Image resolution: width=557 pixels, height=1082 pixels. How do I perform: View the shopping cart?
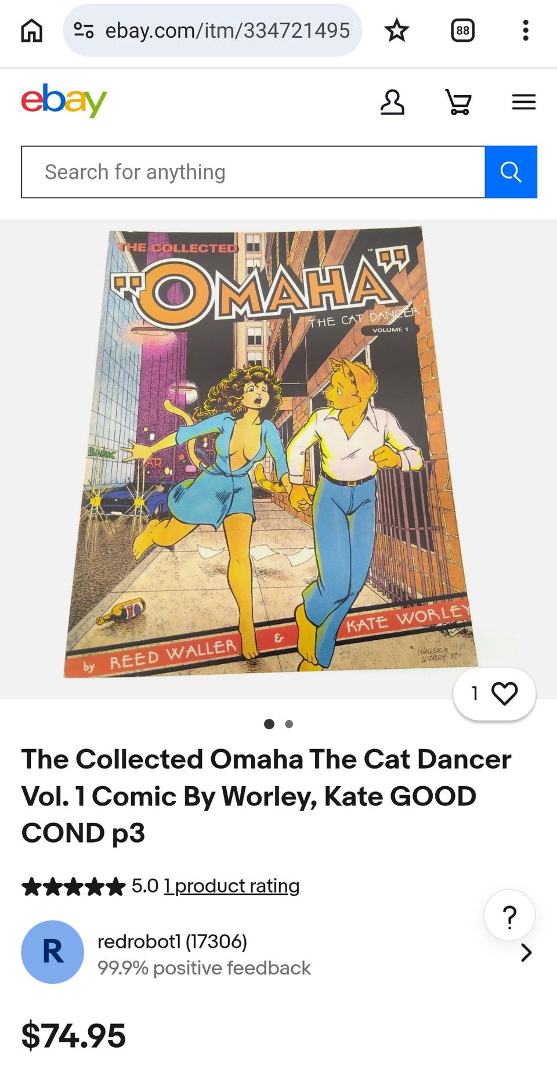(458, 102)
